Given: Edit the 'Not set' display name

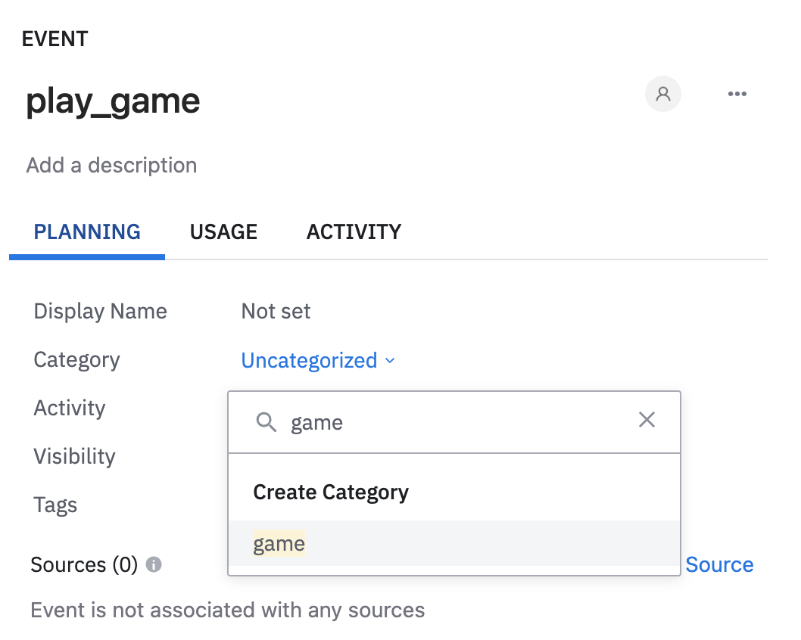Looking at the screenshot, I should coord(276,311).
